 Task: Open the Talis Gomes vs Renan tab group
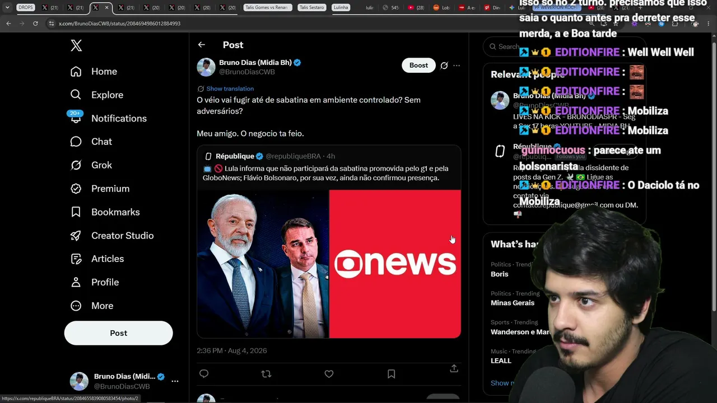268,8
